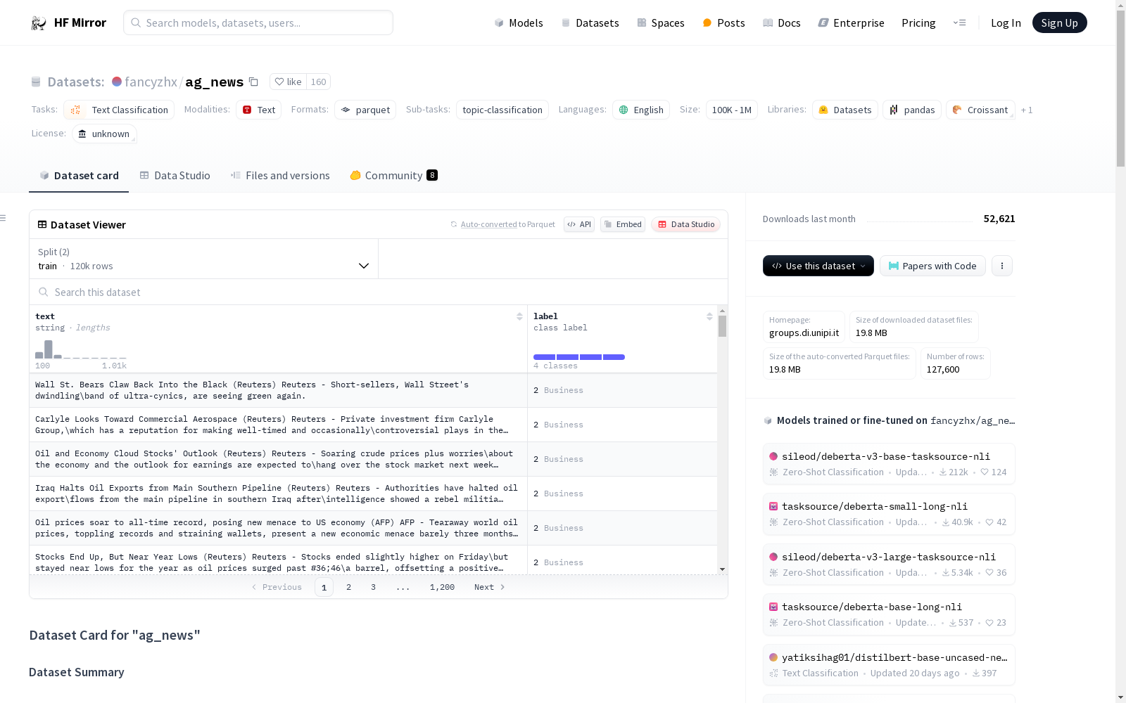Choose the English language tag

pyautogui.click(x=641, y=110)
